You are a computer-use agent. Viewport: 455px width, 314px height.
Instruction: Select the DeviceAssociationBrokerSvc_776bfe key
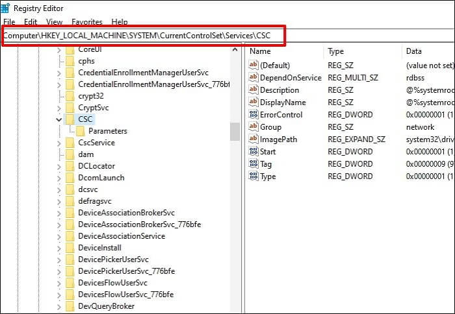(139, 224)
